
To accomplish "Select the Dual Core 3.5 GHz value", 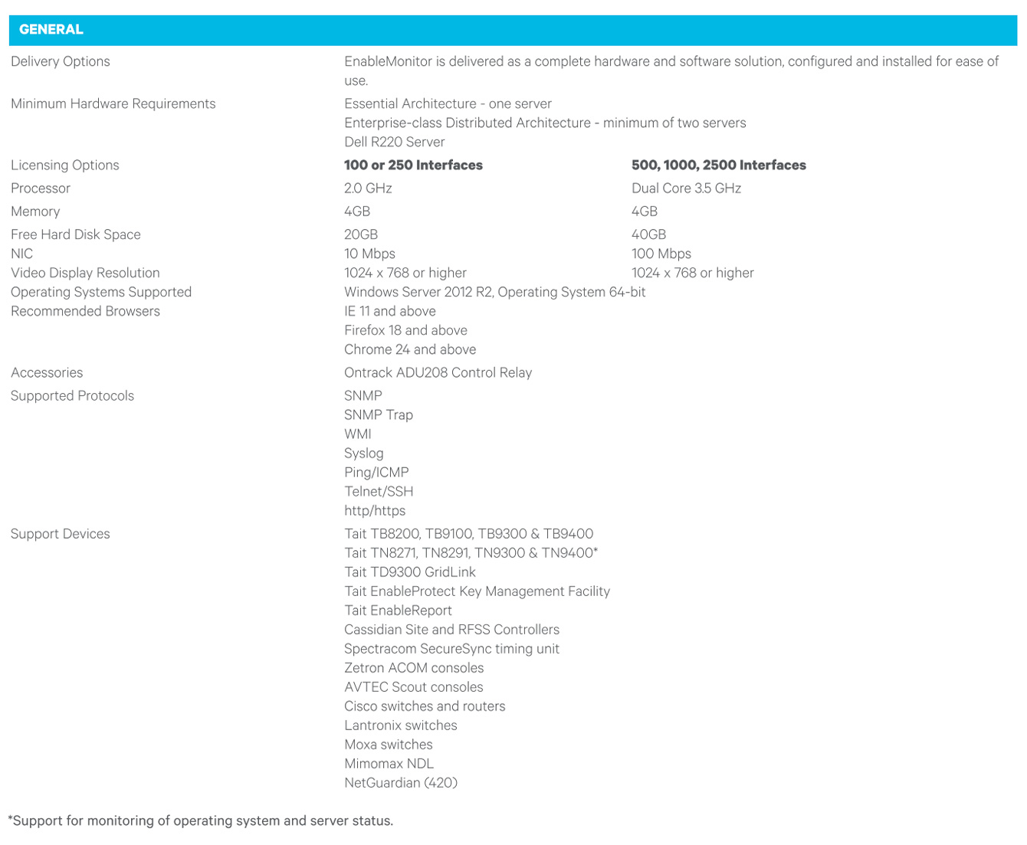I will pos(686,188).
